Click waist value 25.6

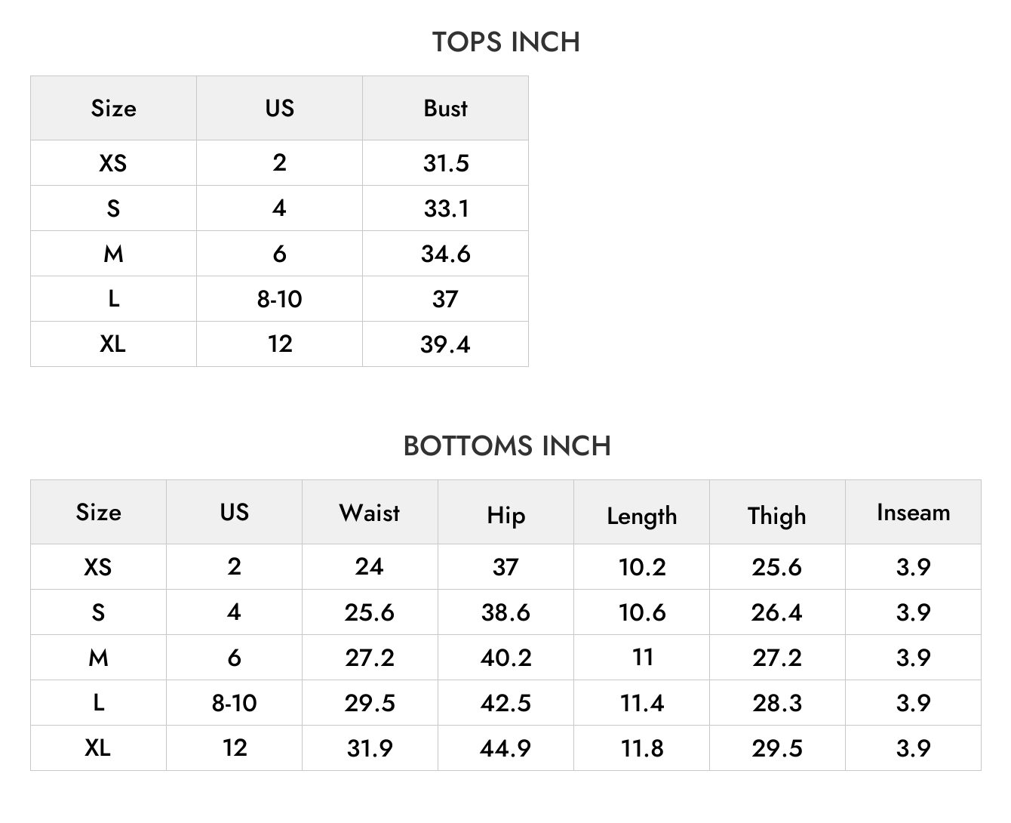[x=370, y=612]
